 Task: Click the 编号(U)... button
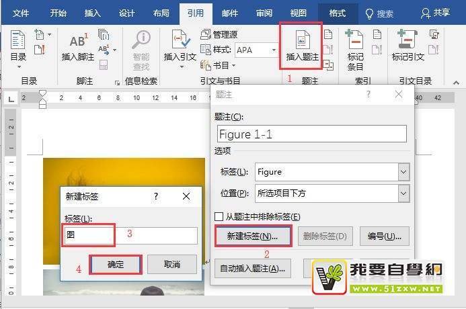385,236
